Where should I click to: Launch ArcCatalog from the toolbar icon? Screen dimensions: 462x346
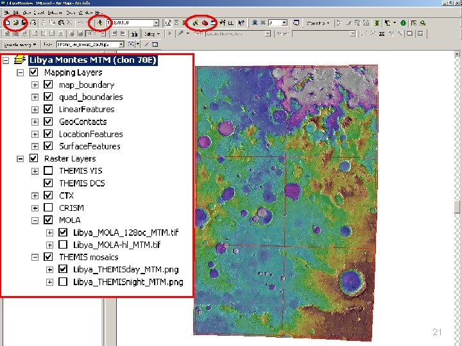195,22
